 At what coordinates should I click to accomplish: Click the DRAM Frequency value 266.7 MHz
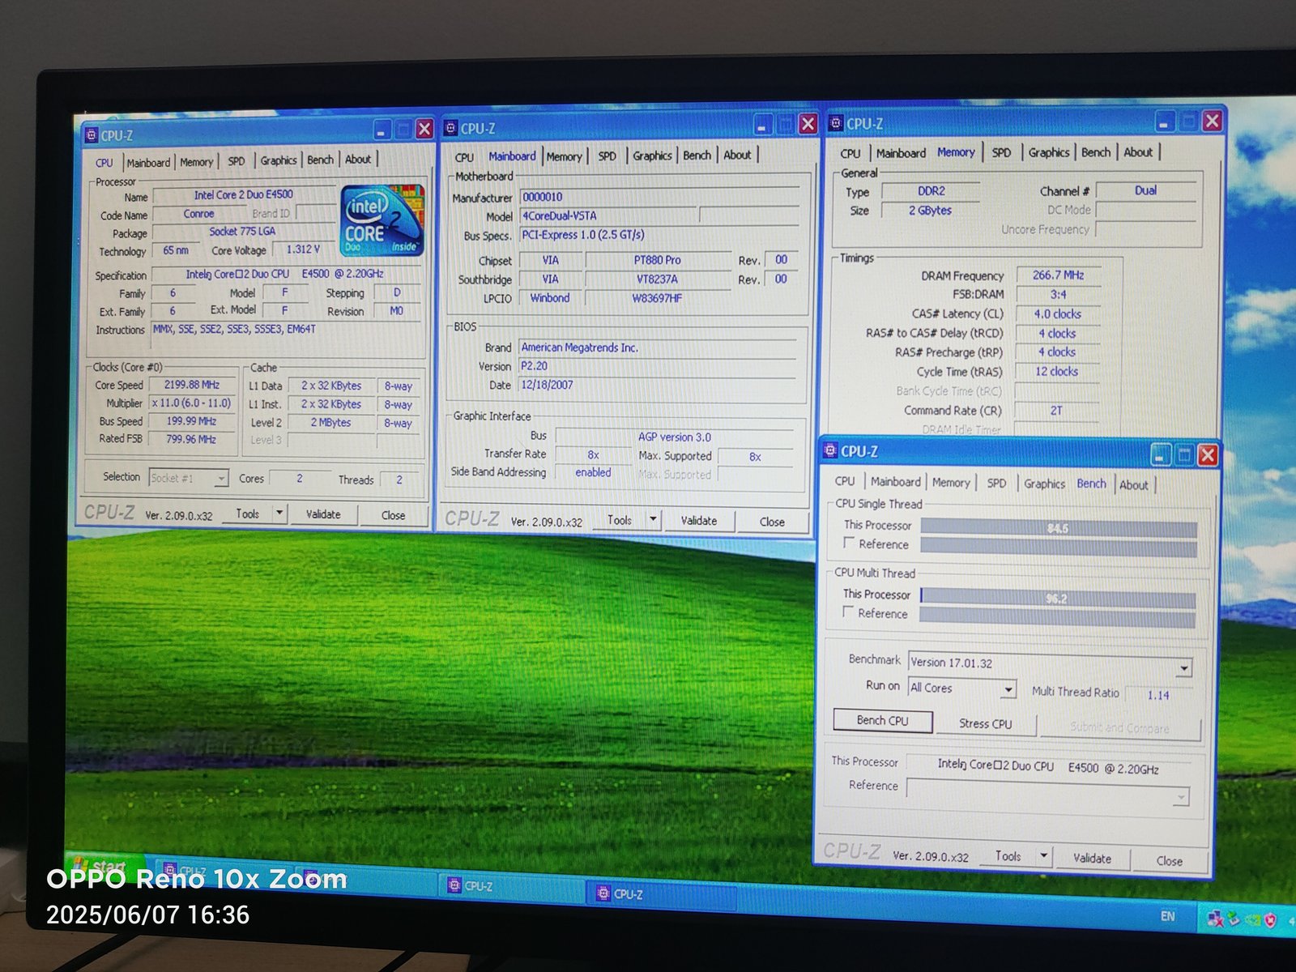(x=1058, y=275)
